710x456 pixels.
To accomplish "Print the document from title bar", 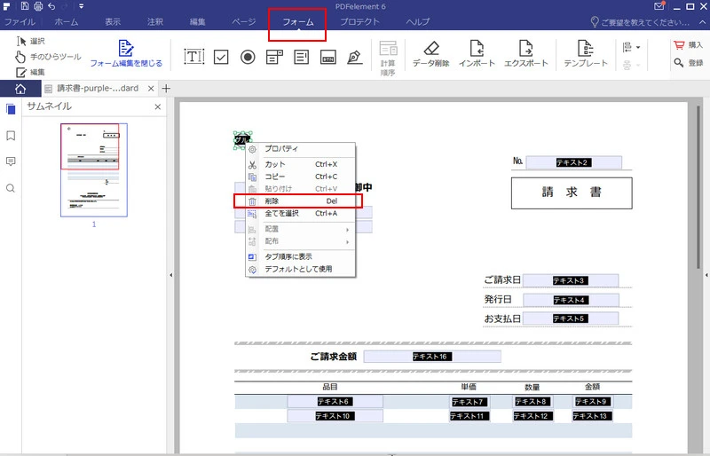I will click(x=38, y=6).
